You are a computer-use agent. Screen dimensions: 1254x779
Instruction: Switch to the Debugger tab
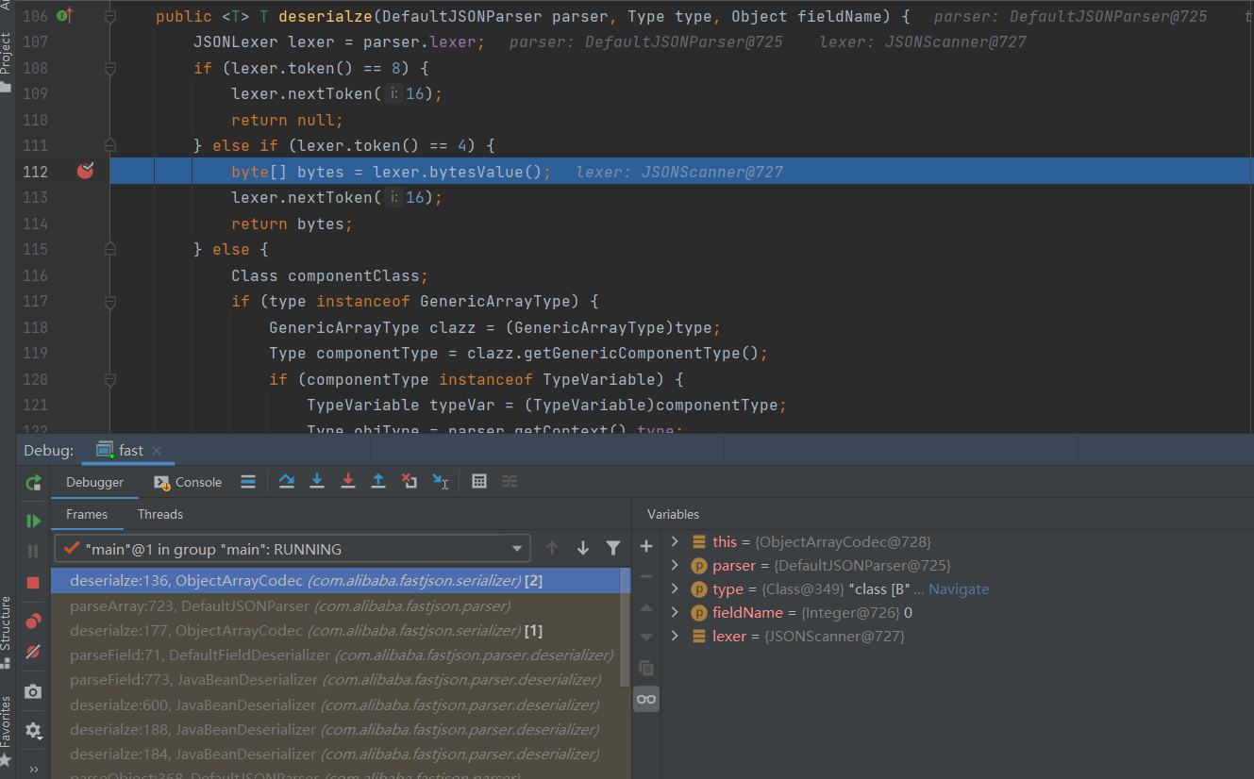94,482
